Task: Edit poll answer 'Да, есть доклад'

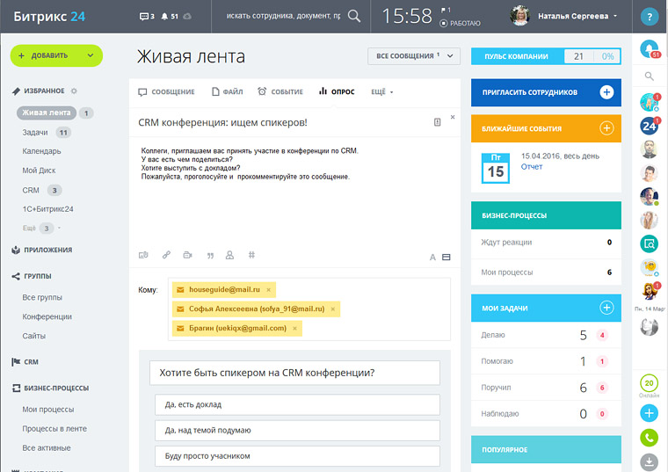Action: [x=297, y=404]
